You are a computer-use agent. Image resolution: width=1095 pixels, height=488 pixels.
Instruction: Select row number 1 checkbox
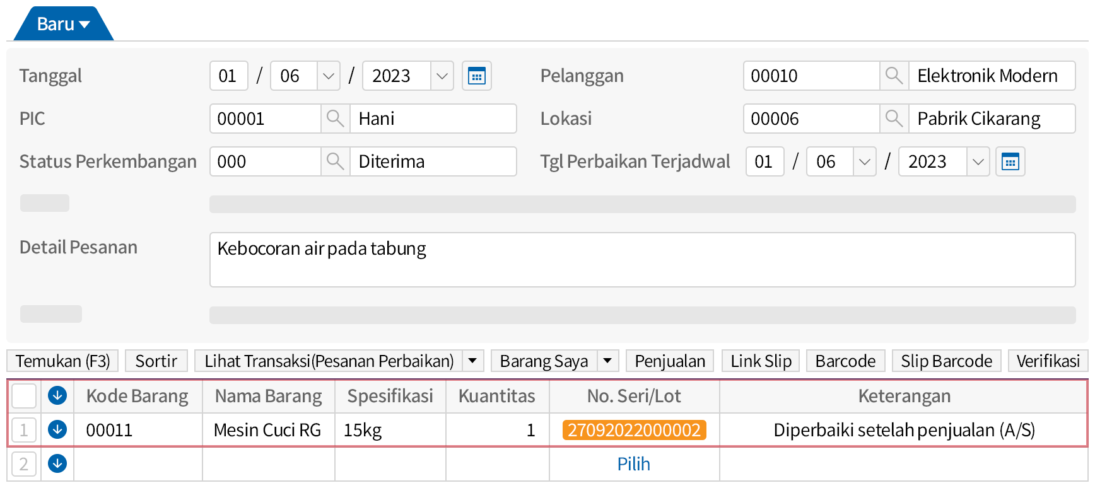coord(24,430)
